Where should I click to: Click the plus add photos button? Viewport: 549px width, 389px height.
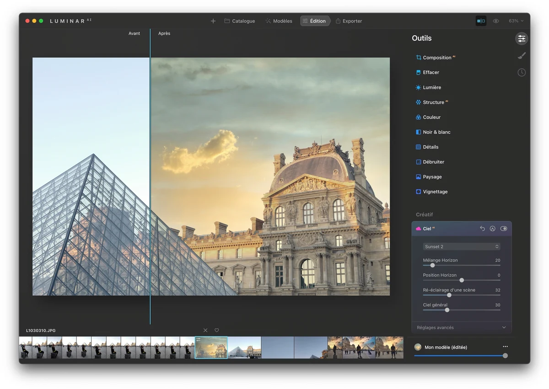pos(213,21)
